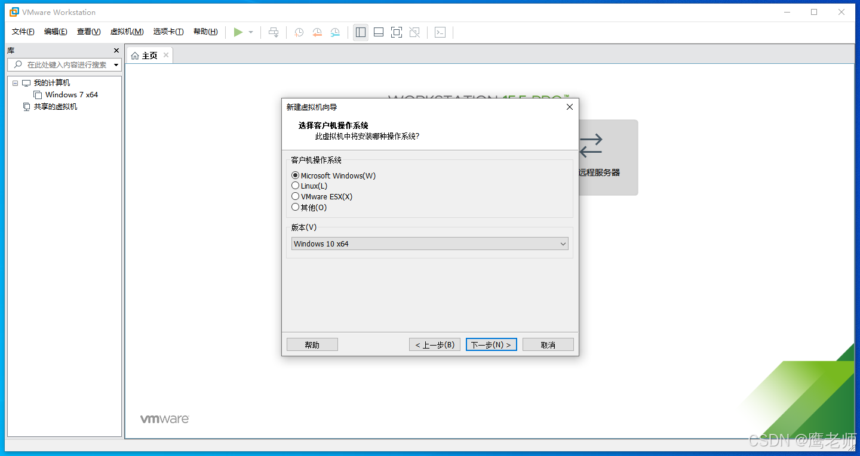860x456 pixels.
Task: Select 共享的虚拟机 tree item
Action: [56, 107]
